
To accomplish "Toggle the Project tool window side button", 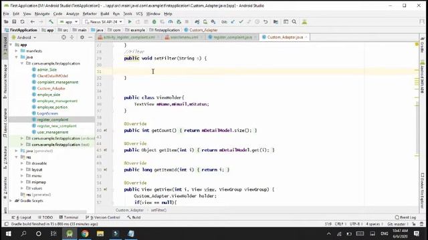I will (x=5, y=46).
